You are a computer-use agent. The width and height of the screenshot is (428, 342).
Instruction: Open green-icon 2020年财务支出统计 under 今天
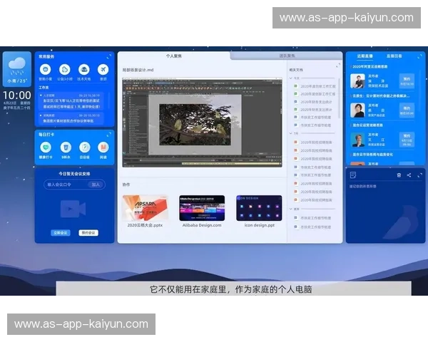313,110
